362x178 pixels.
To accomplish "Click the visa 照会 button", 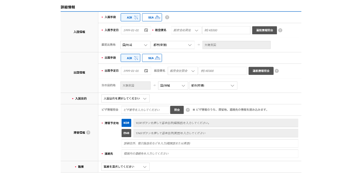I will coord(177,110).
